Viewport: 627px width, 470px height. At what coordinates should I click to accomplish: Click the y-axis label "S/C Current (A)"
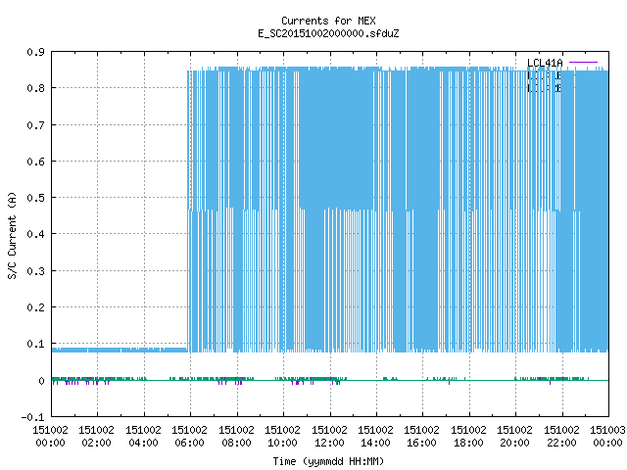pos(13,235)
